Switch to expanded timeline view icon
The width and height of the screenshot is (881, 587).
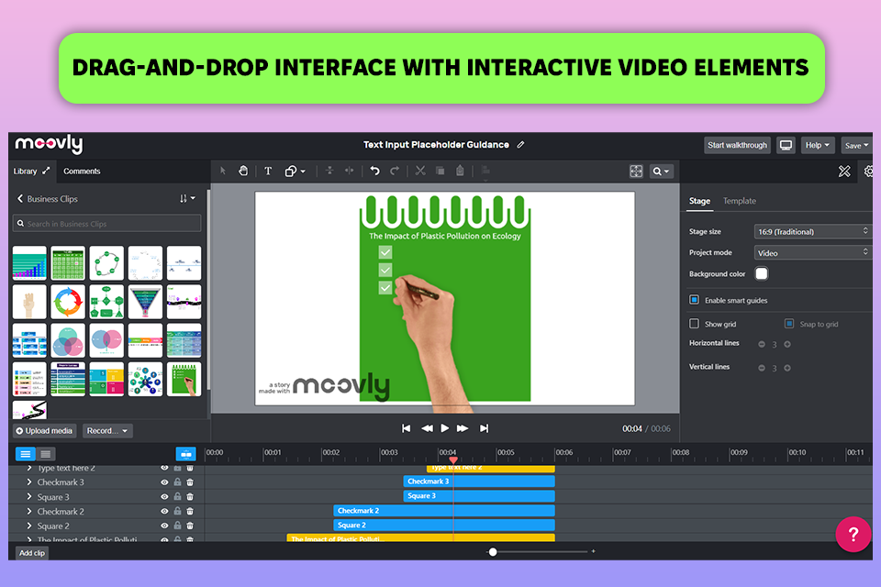coord(26,454)
